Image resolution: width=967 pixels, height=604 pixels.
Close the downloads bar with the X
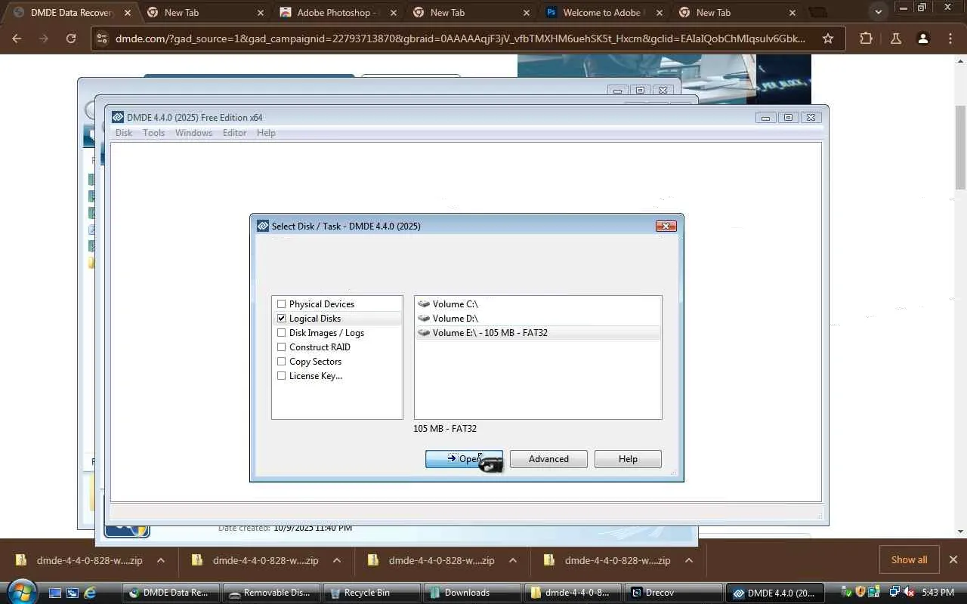tap(953, 560)
